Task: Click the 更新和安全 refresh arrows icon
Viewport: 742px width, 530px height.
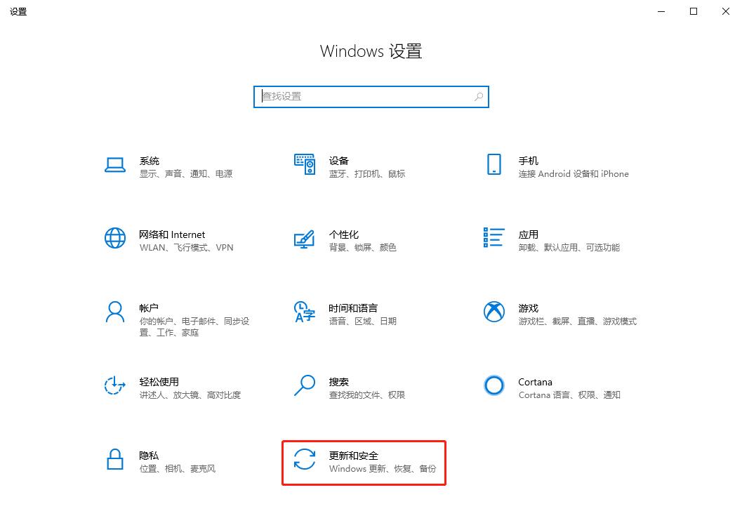Action: tap(304, 459)
